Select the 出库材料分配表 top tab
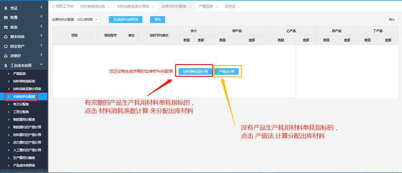This screenshot has height=173, width=402. pos(174,6)
